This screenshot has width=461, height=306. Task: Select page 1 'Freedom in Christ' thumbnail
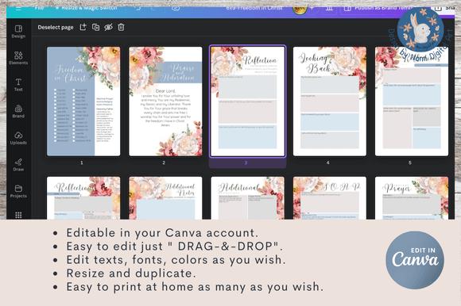[x=83, y=101]
